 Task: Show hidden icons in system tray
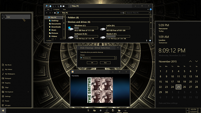(x=187, y=110)
